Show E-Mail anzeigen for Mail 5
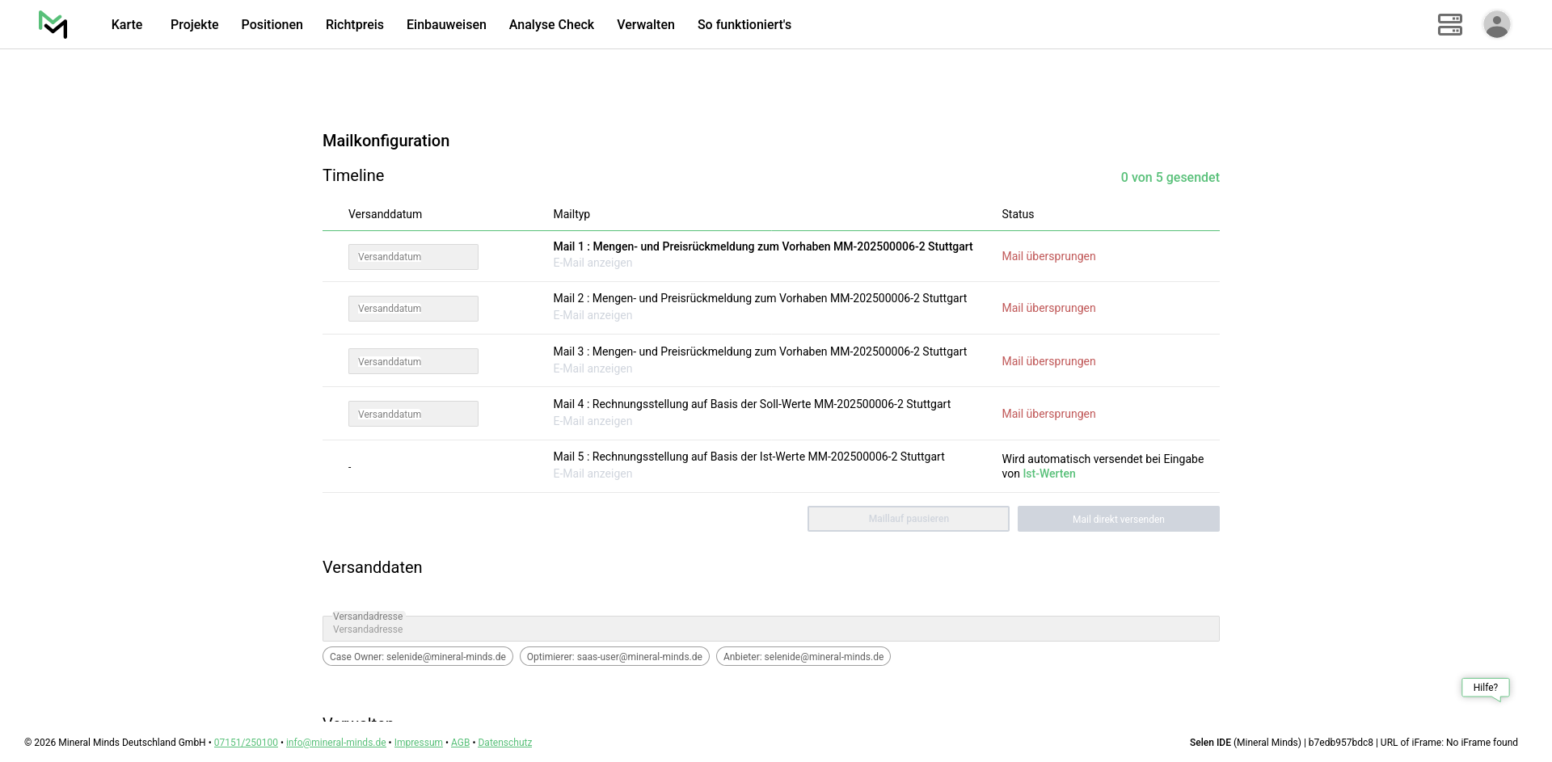The height and width of the screenshot is (762, 1552). tap(593, 474)
